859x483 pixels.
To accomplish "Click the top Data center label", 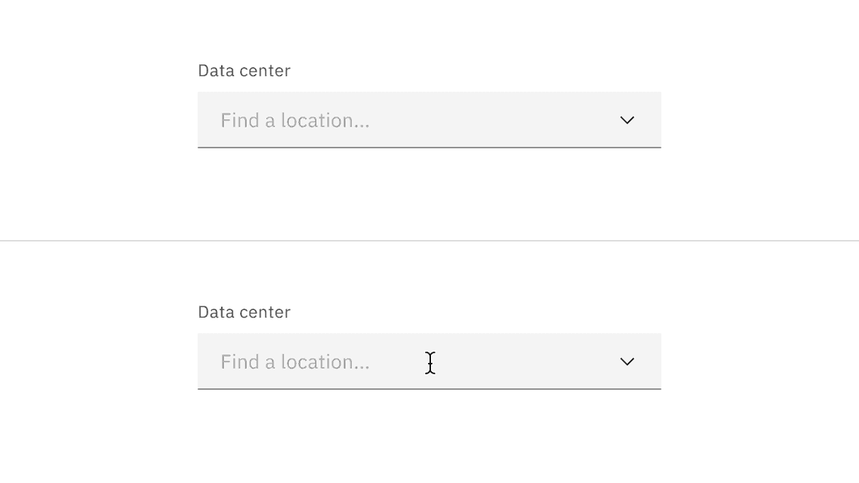I will (x=244, y=70).
